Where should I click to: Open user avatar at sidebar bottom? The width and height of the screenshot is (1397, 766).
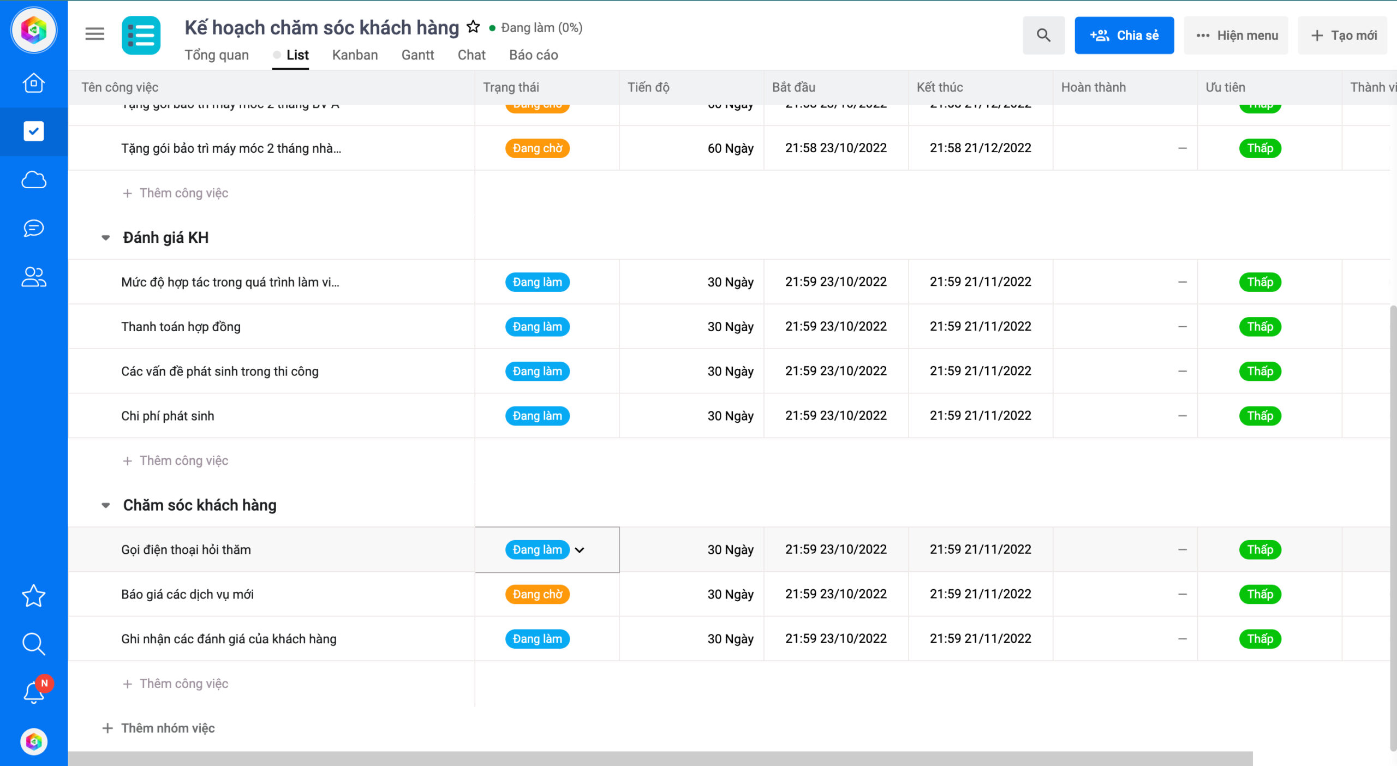click(34, 741)
